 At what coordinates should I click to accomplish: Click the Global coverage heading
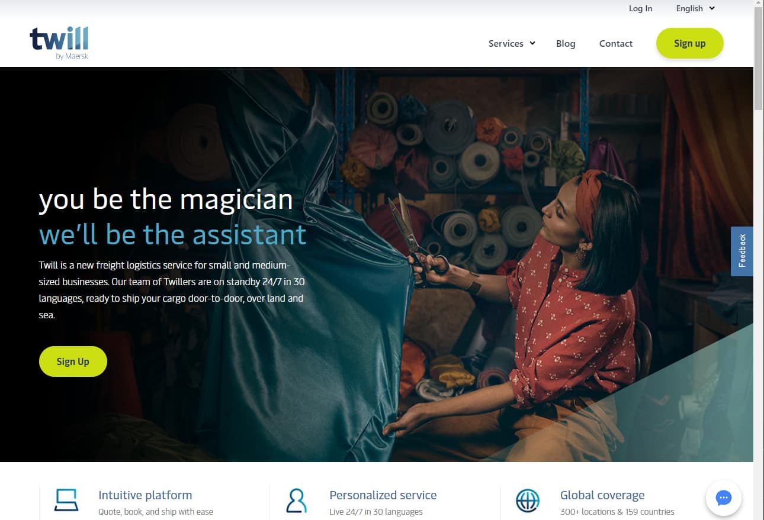pyautogui.click(x=602, y=495)
